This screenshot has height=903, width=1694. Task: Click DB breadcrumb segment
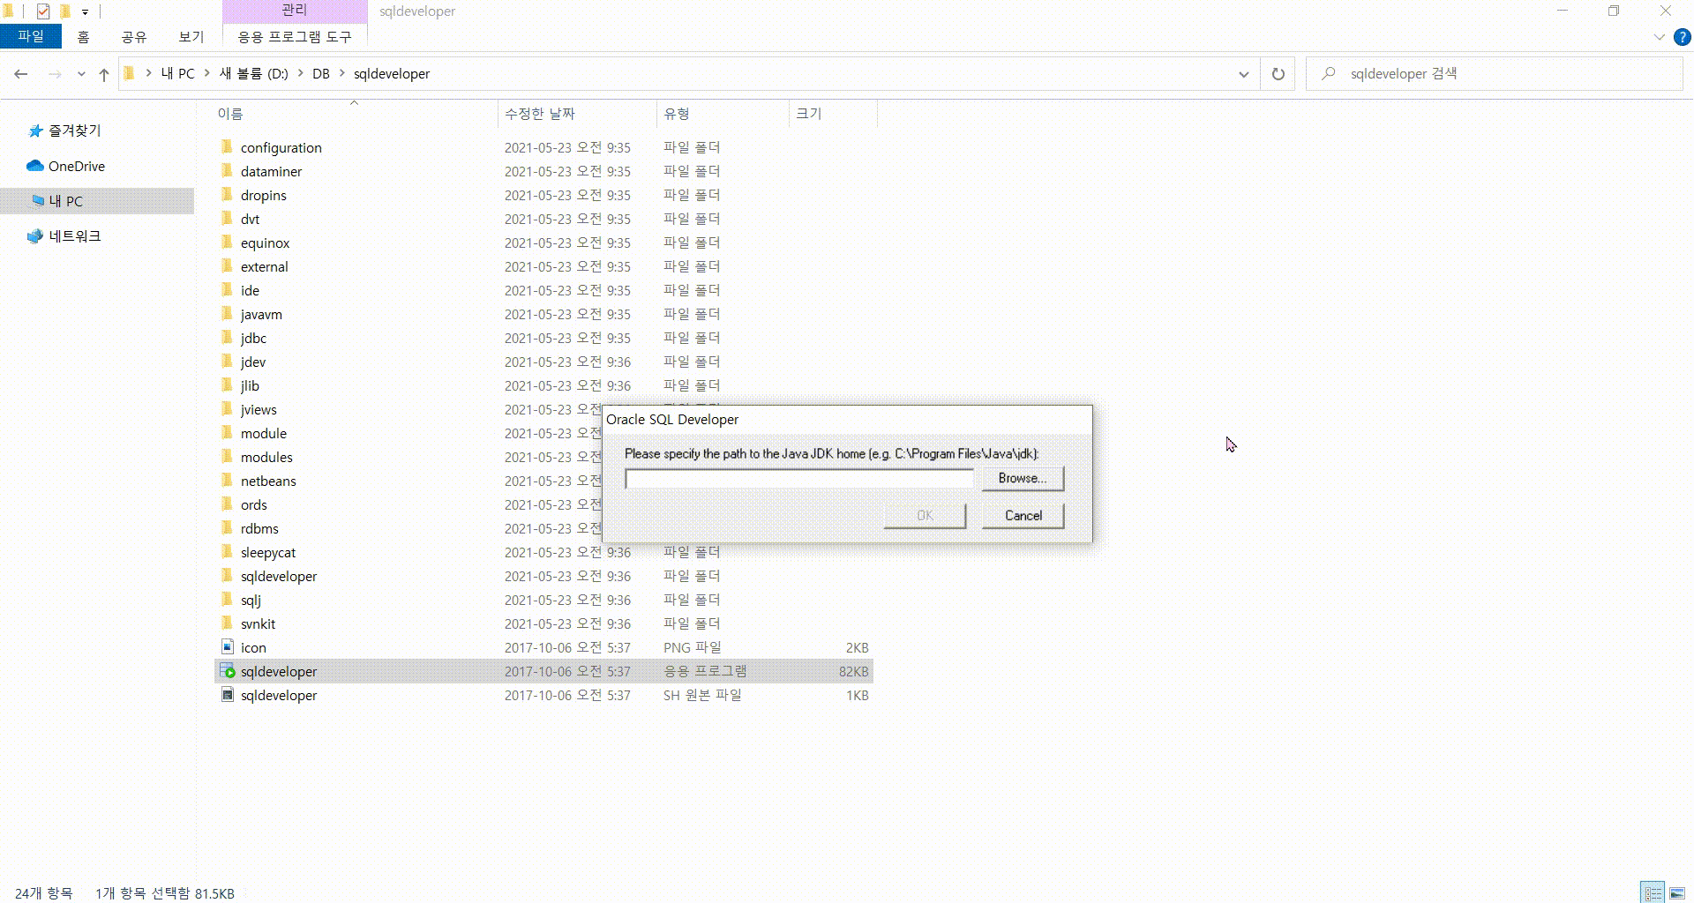(321, 74)
